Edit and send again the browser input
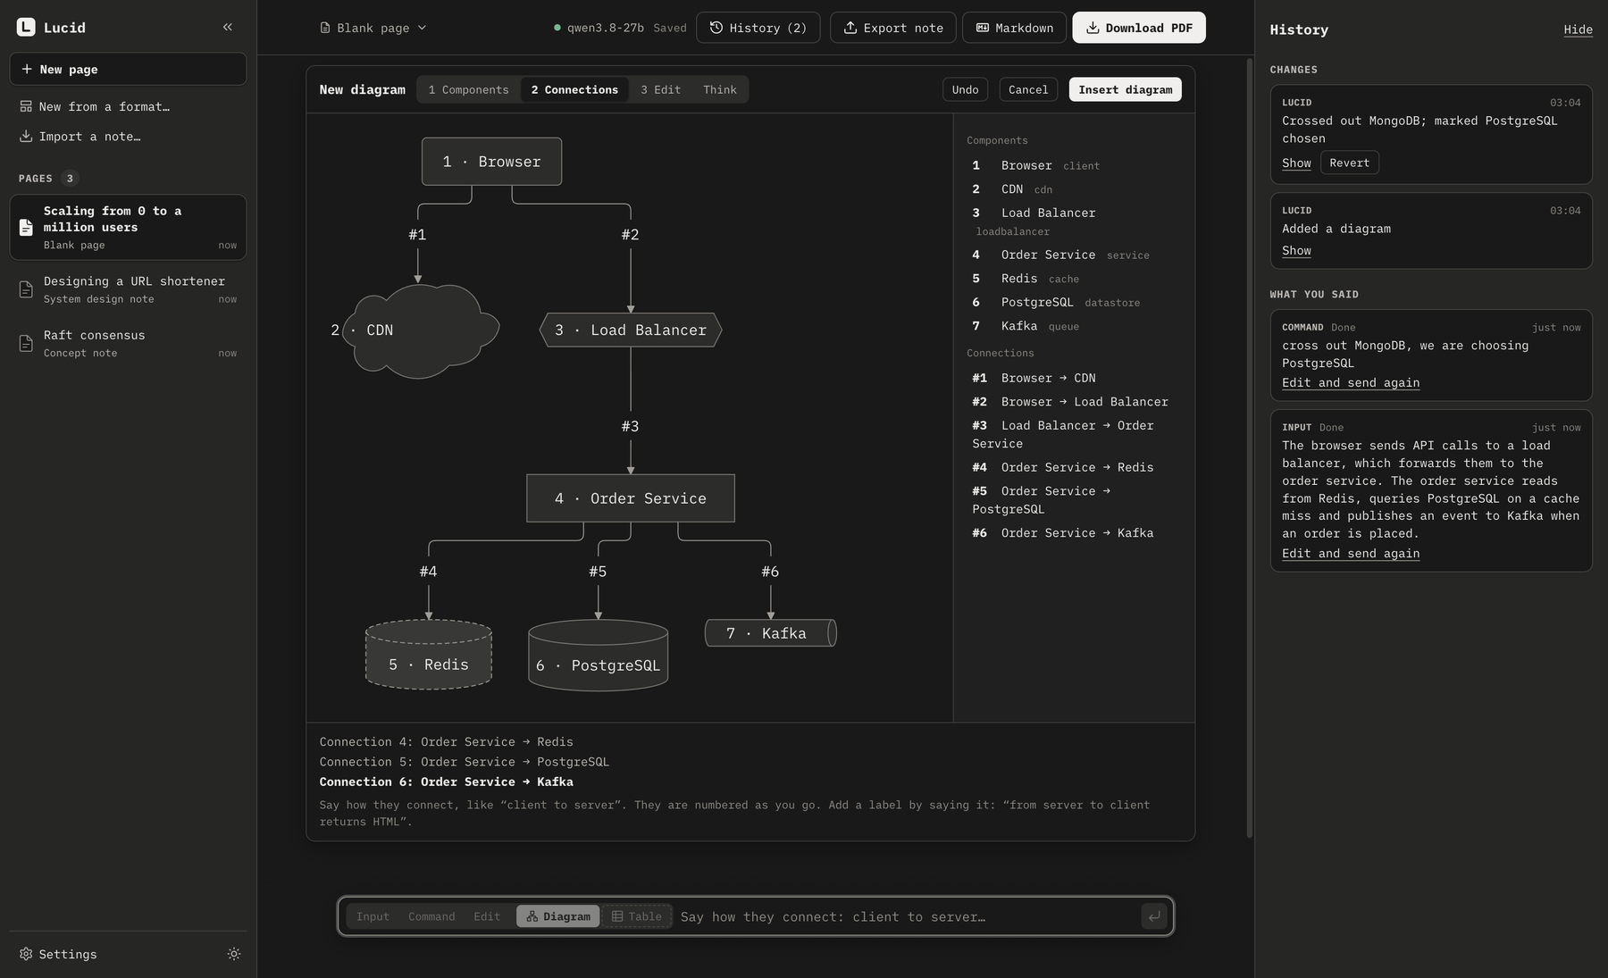Image resolution: width=1608 pixels, height=978 pixels. tap(1351, 553)
